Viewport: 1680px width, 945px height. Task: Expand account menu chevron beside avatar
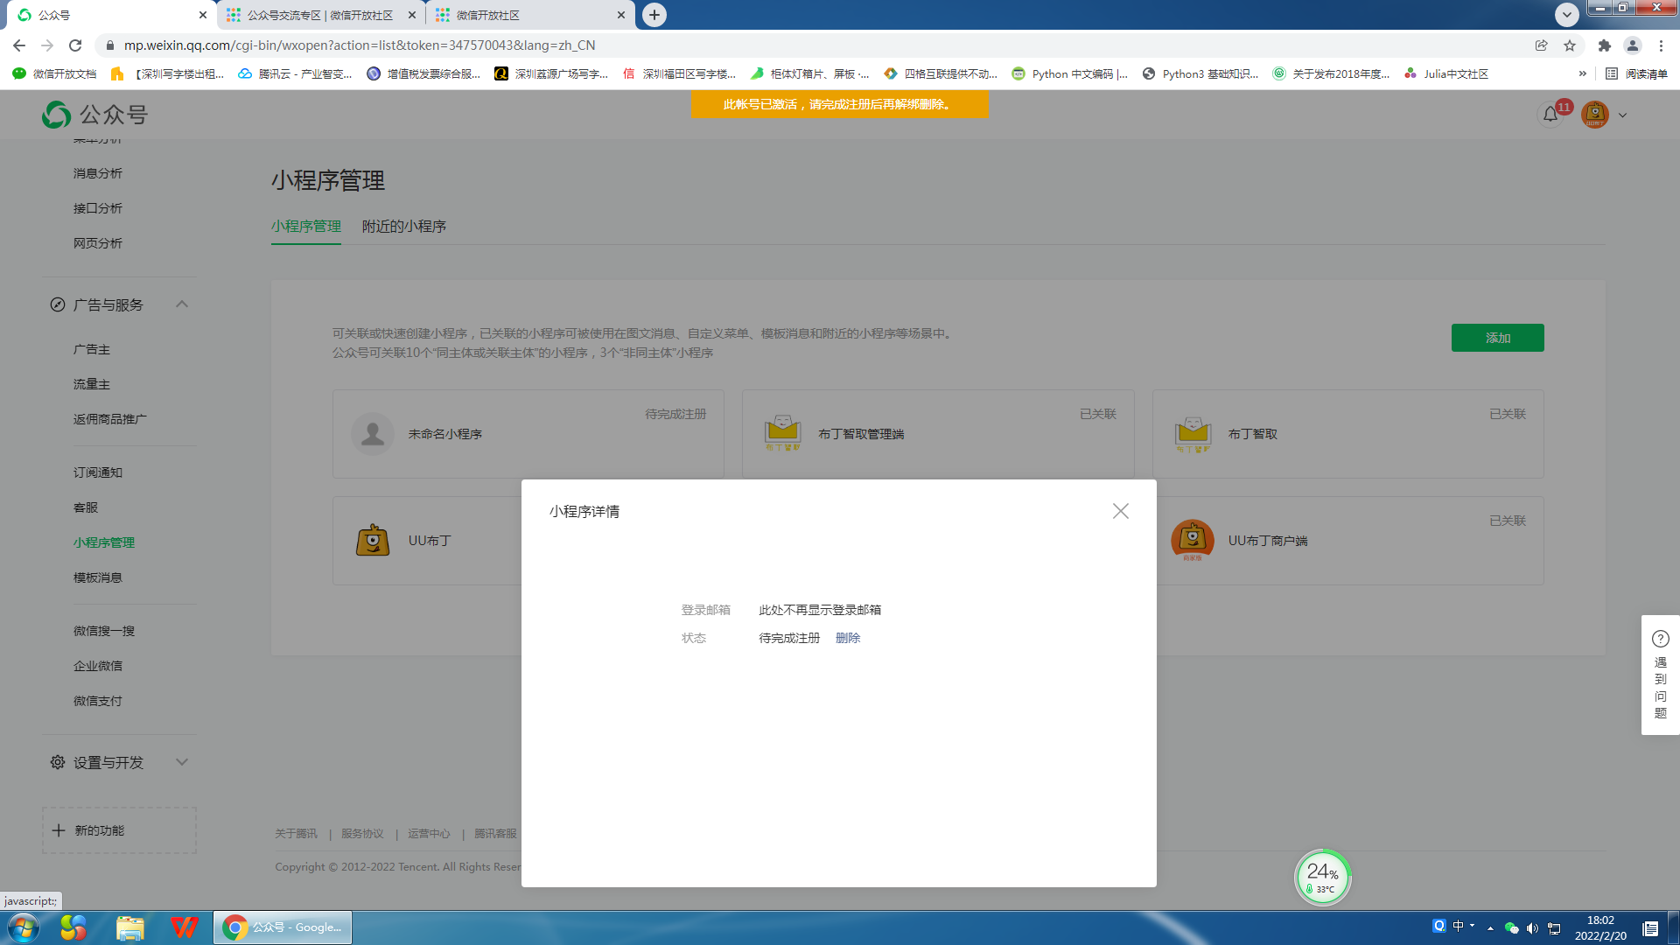tap(1622, 115)
